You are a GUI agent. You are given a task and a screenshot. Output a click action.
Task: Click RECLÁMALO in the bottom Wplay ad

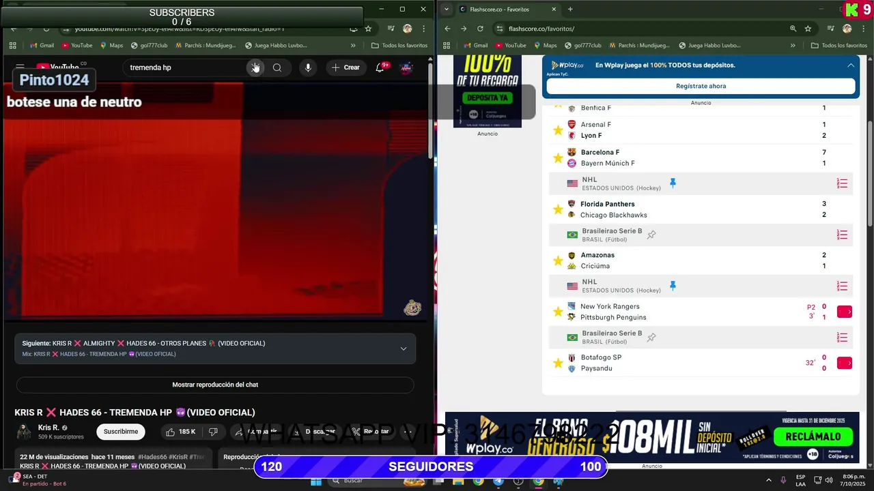click(x=813, y=436)
